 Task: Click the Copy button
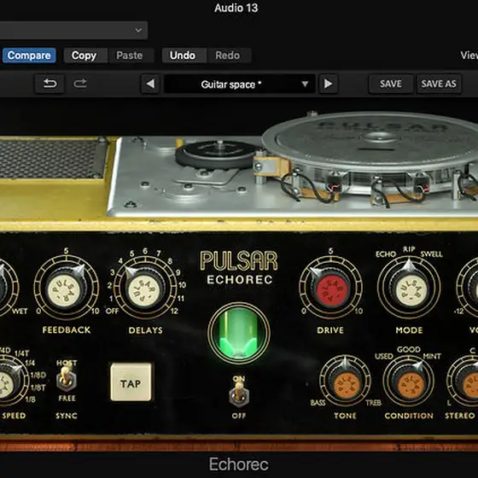coord(85,55)
